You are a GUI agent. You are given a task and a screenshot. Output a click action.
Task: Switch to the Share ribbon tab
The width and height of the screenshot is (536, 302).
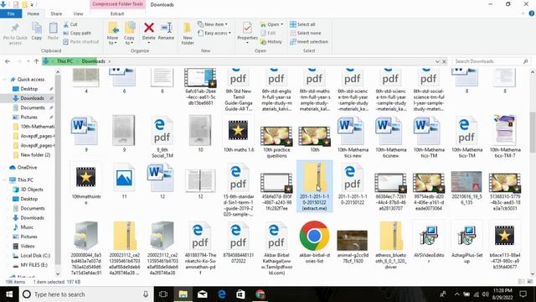(x=56, y=13)
